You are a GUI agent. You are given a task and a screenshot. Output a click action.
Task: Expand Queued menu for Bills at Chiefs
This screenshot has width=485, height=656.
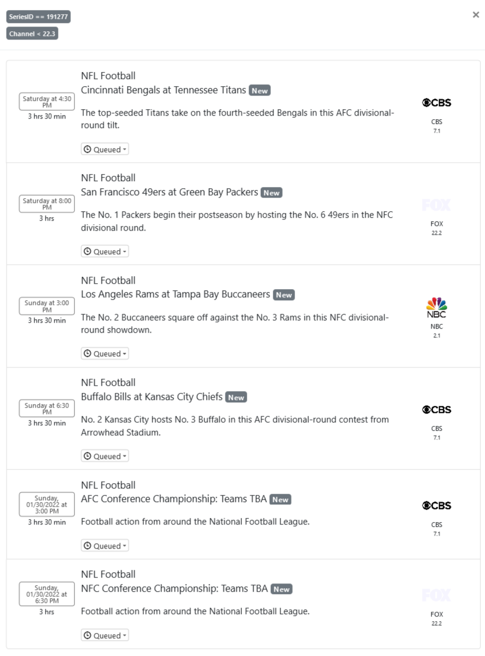coord(105,456)
